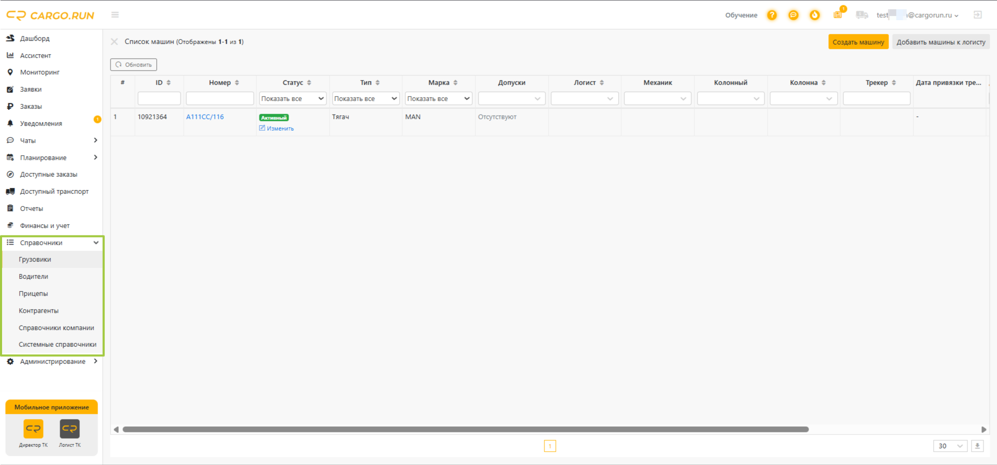Click the scrollbar's left arrow

coord(116,429)
